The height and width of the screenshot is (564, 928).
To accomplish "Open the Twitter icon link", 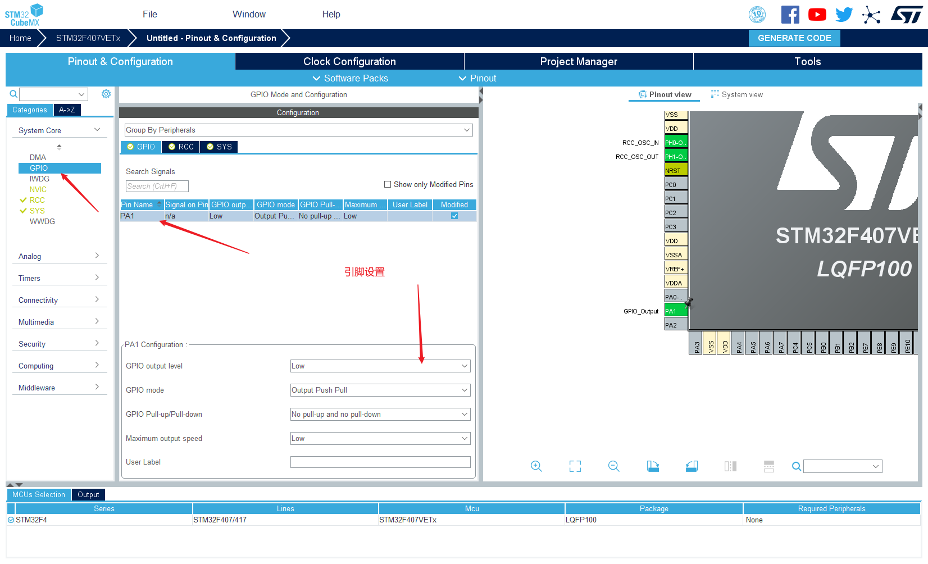I will pyautogui.click(x=844, y=15).
